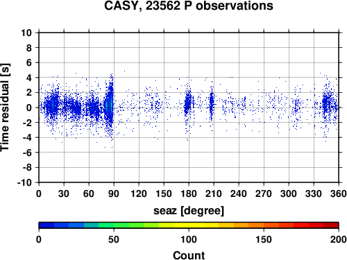
Task: Click the colorbar tick label 100
Action: (x=189, y=239)
